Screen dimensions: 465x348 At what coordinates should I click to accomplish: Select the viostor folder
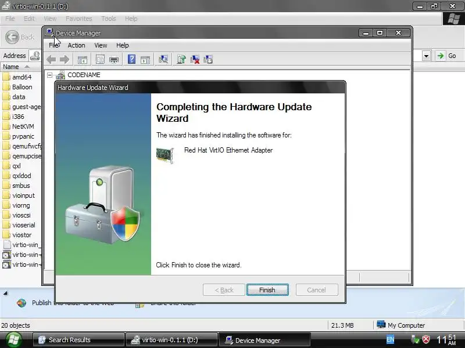(22, 235)
